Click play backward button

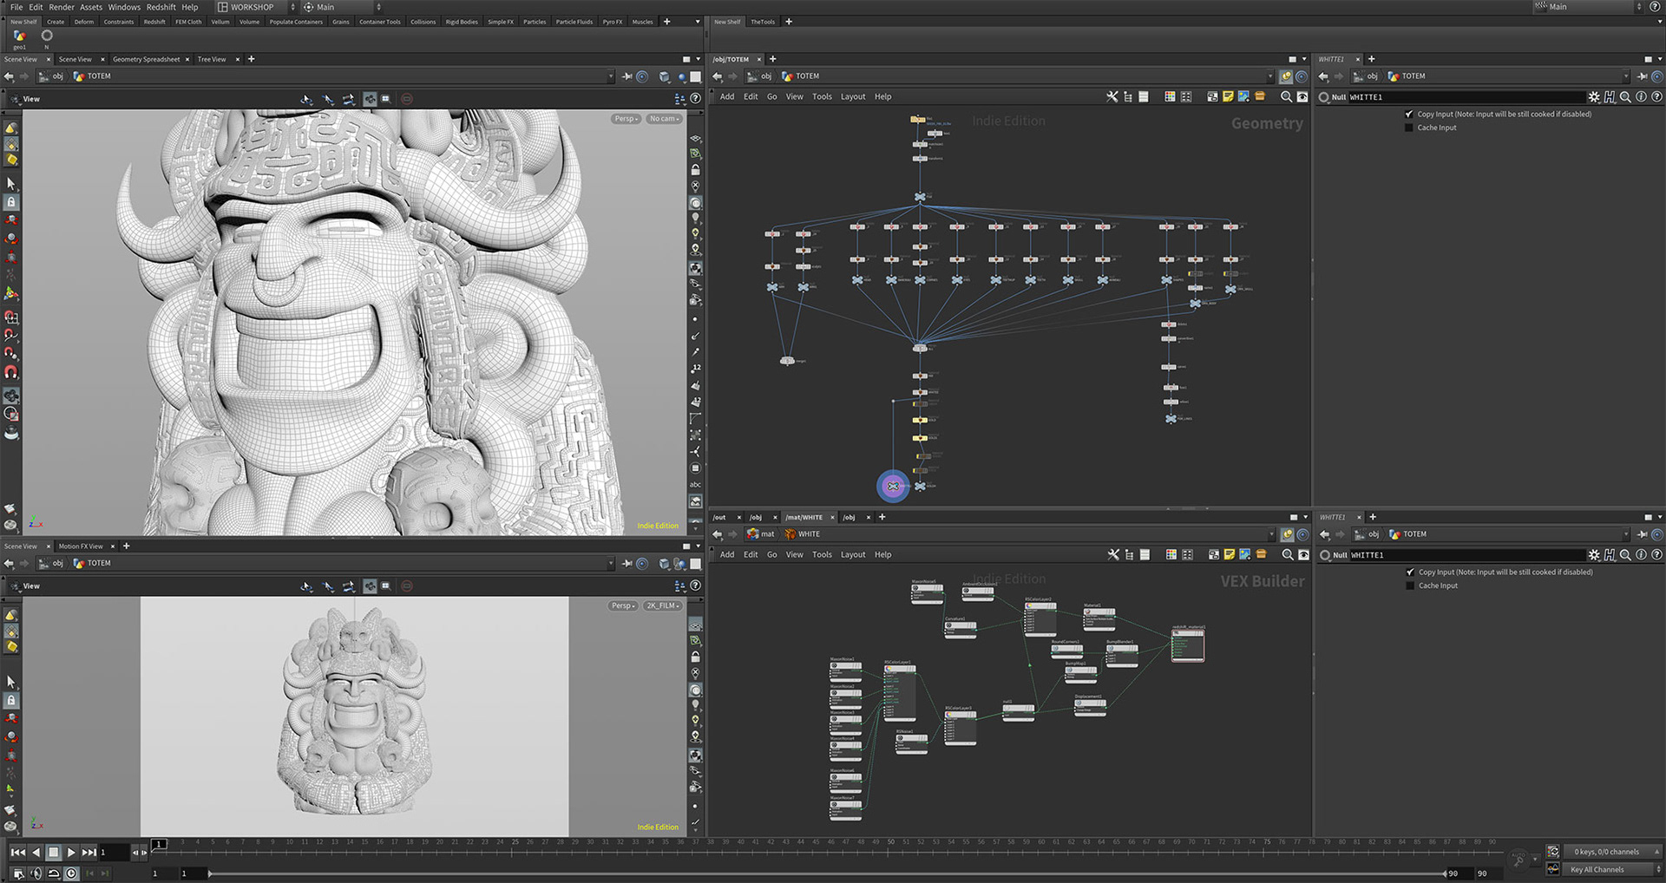pyautogui.click(x=36, y=853)
